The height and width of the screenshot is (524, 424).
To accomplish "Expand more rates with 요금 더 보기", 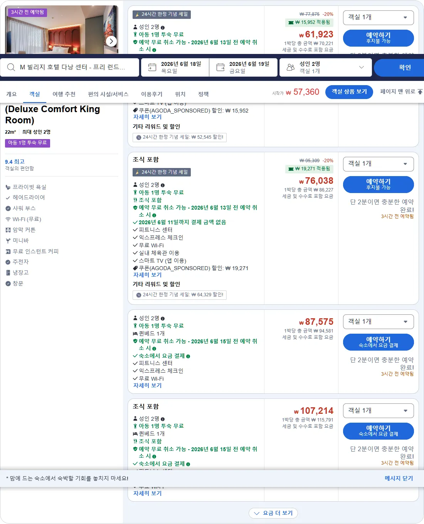I will pyautogui.click(x=274, y=513).
